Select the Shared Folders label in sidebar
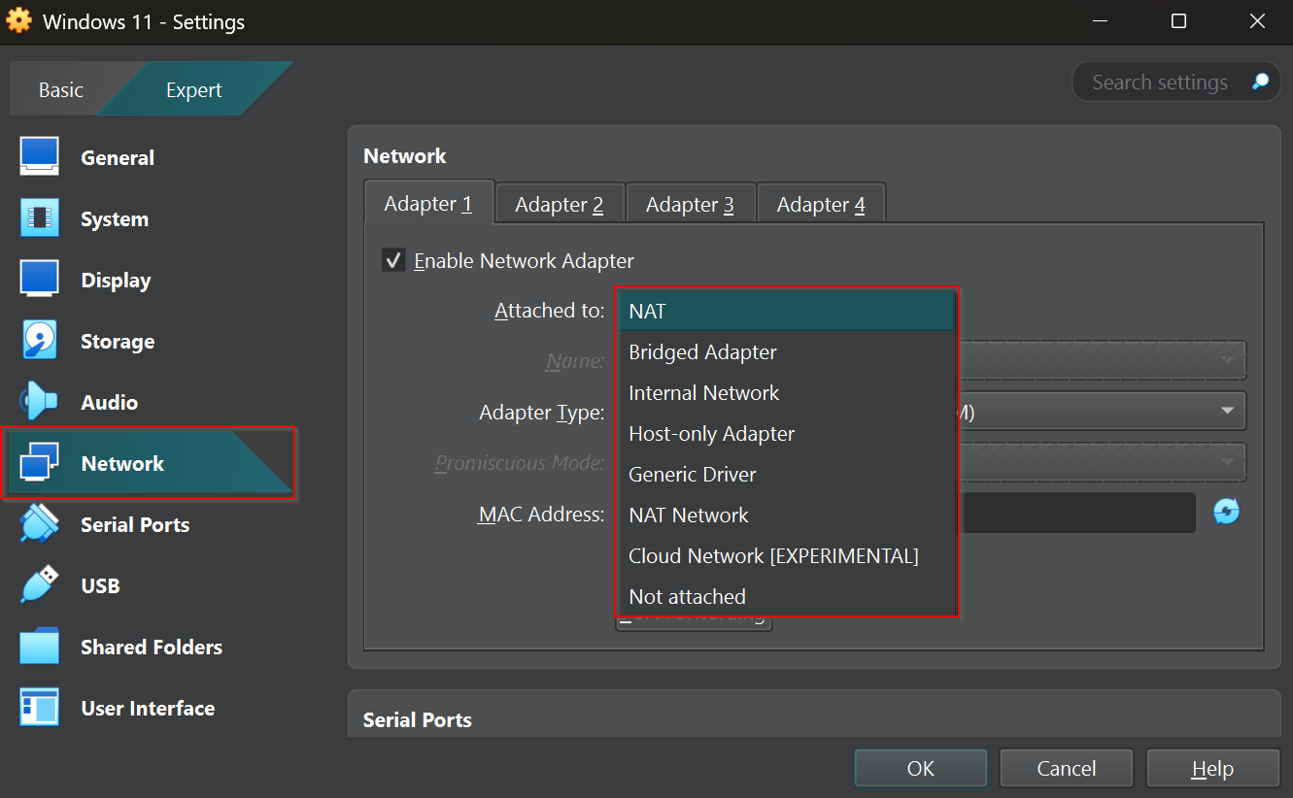The width and height of the screenshot is (1293, 798). 152,647
